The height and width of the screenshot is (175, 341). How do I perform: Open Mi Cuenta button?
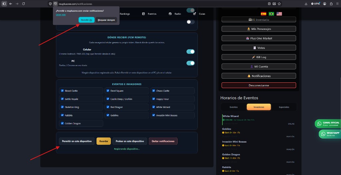pyautogui.click(x=259, y=66)
